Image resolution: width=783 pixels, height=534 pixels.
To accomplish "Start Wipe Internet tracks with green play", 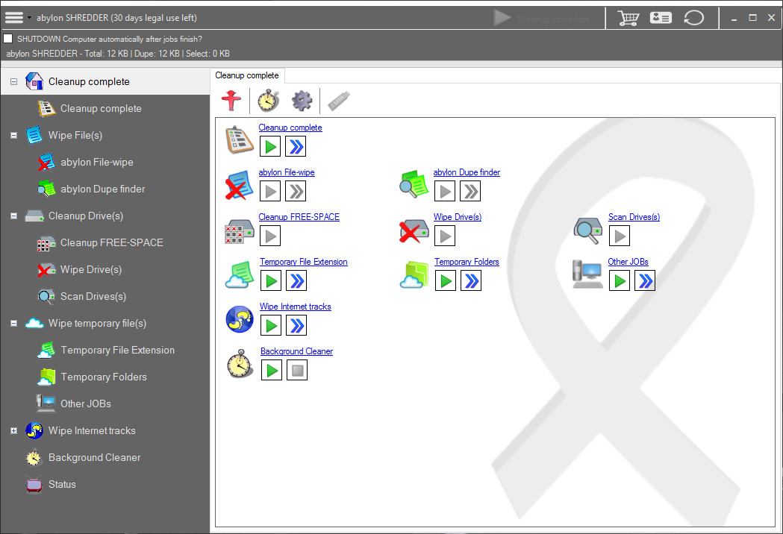I will 271,325.
